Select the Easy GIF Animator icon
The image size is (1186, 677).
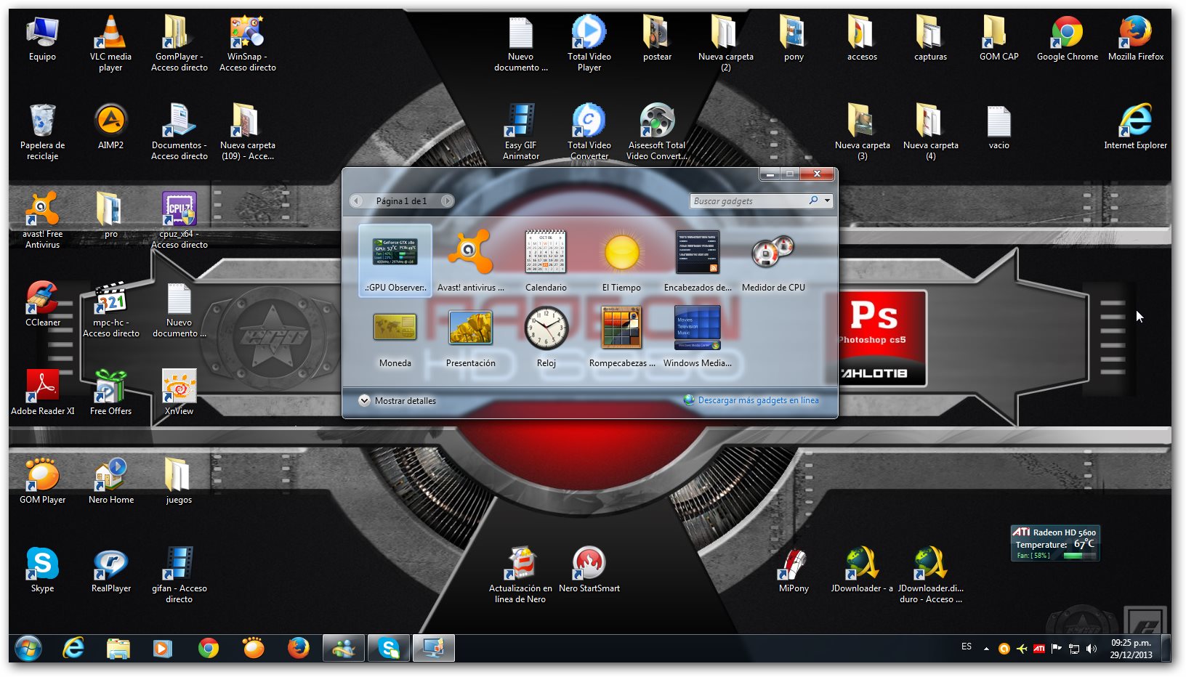tap(520, 132)
